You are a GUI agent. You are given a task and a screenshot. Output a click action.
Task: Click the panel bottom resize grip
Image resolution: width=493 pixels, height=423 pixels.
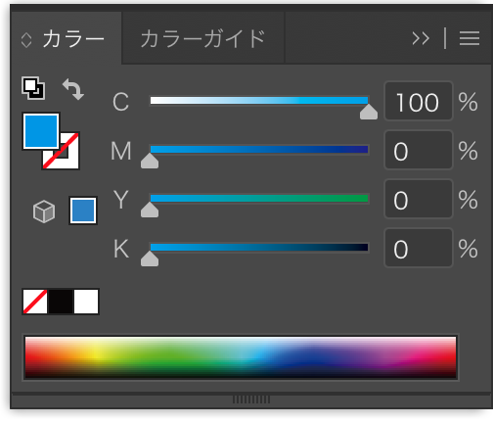[x=251, y=399]
